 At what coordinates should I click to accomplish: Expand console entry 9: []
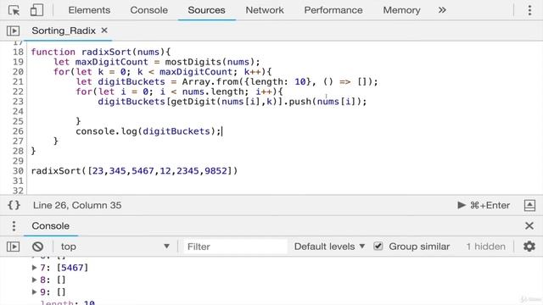[x=34, y=291]
